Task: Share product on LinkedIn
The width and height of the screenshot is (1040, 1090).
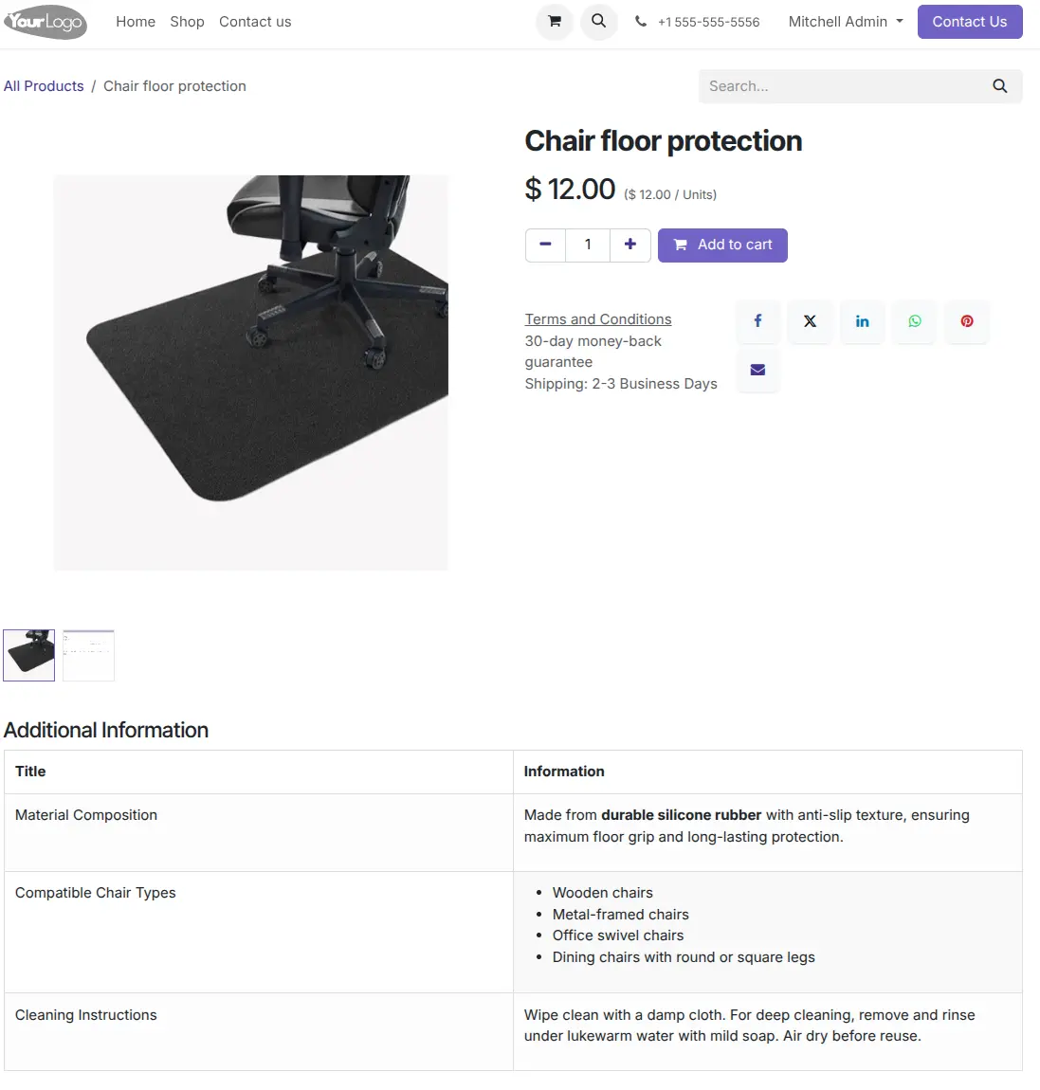Action: [x=862, y=321]
